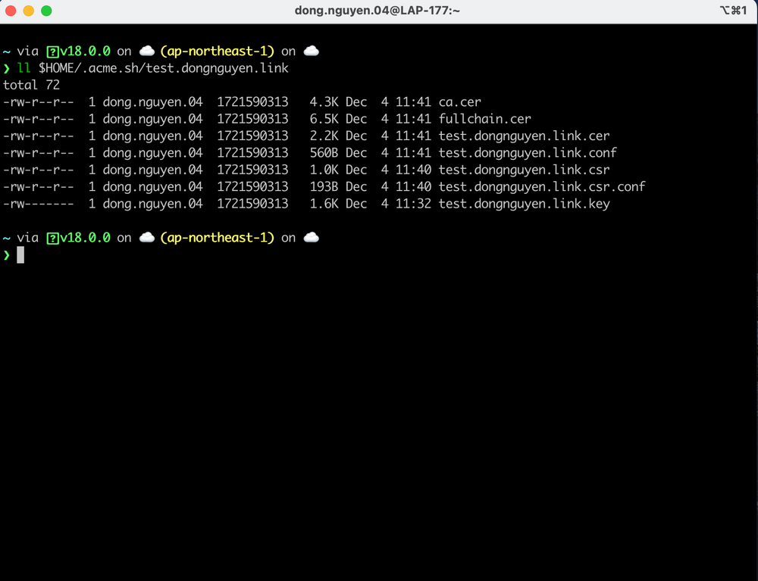The height and width of the screenshot is (581, 758).
Task: Select the test.dongnguyen.link.key filename
Action: tap(524, 203)
